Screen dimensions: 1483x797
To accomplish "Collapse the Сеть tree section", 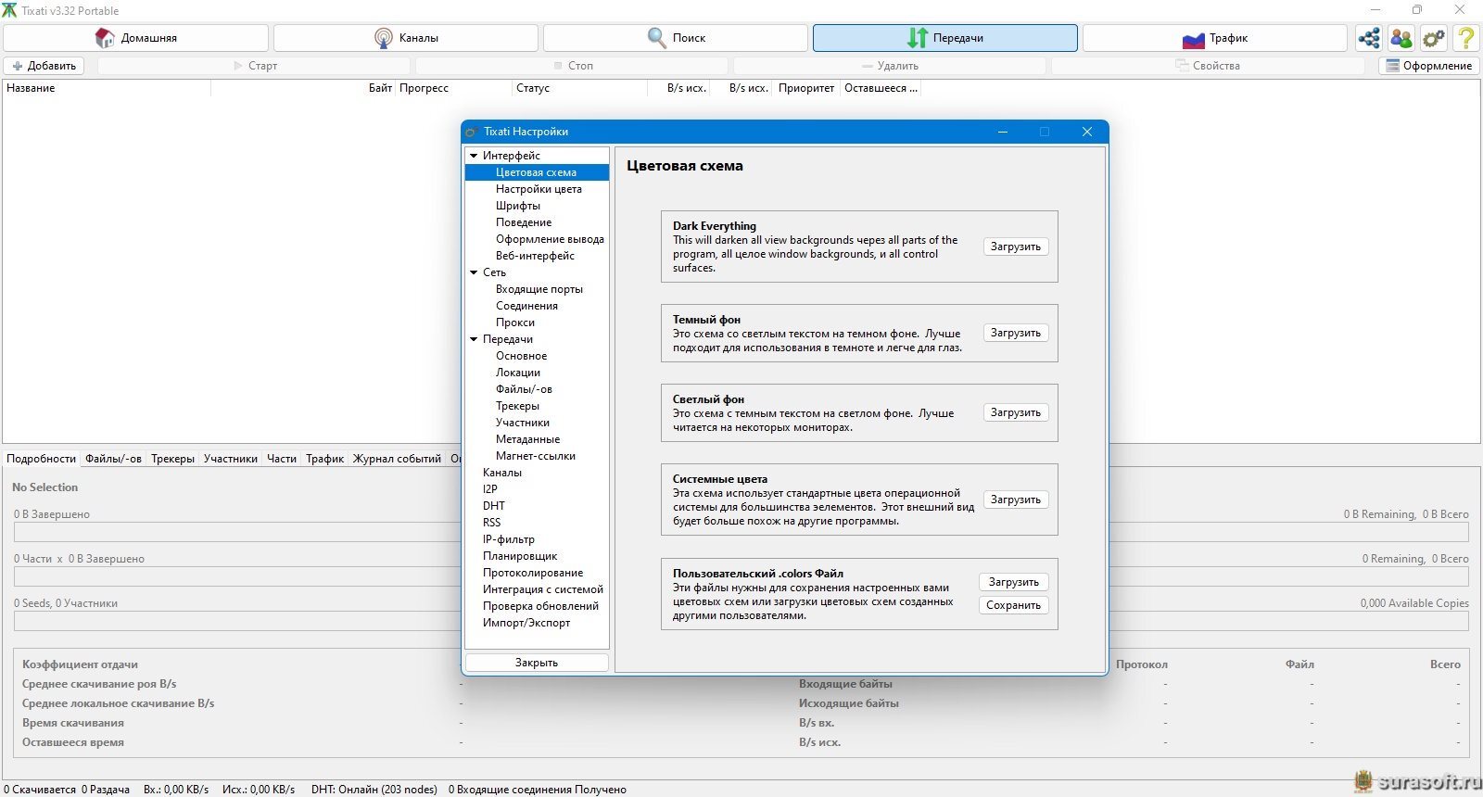I will (474, 272).
